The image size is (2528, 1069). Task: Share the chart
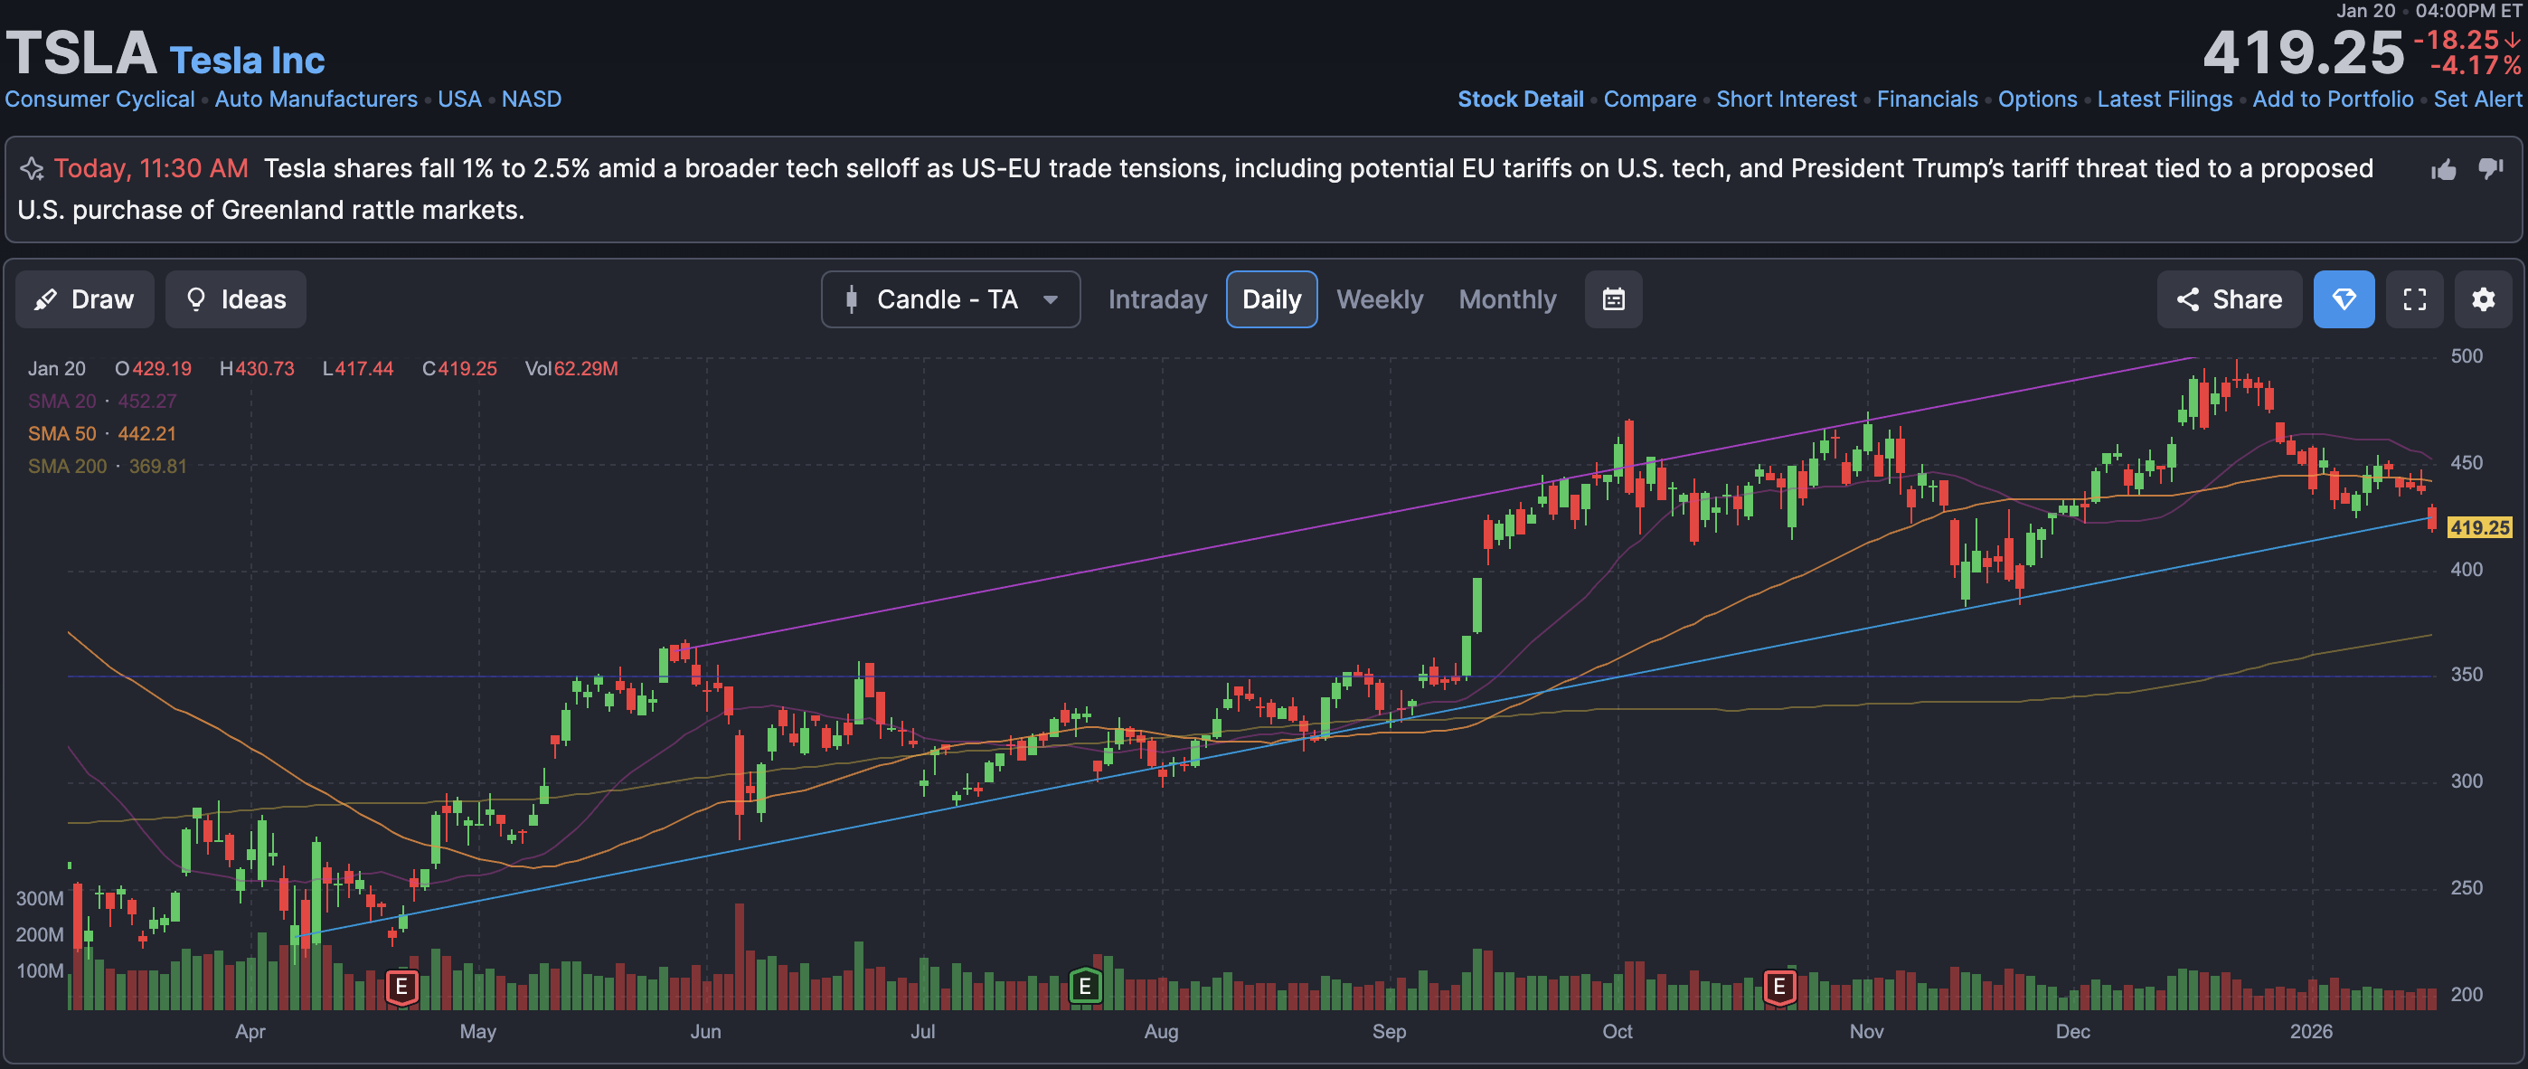[x=2229, y=299]
